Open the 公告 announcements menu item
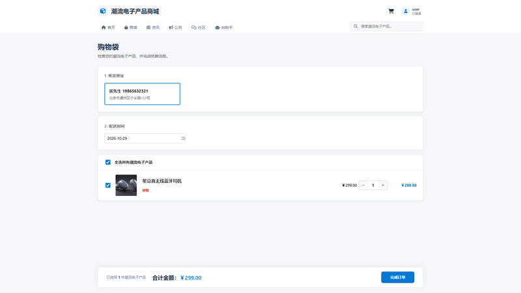521x293 pixels. 175,27
